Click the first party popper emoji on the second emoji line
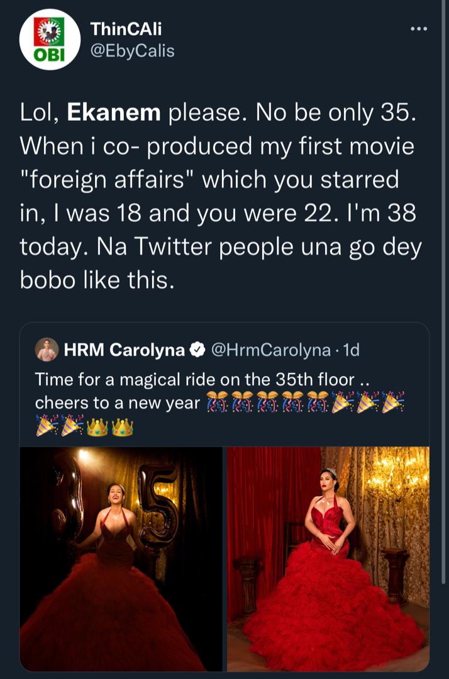Image resolution: width=449 pixels, height=679 pixels. [x=46, y=427]
